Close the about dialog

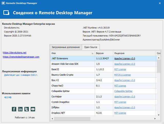(x=160, y=3)
